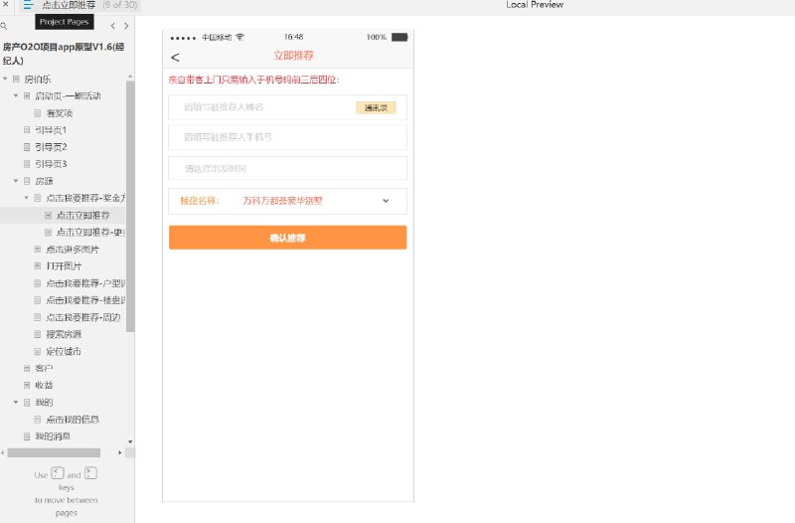Tap the 通讯录 contacts button
The image size is (795, 523).
point(376,107)
